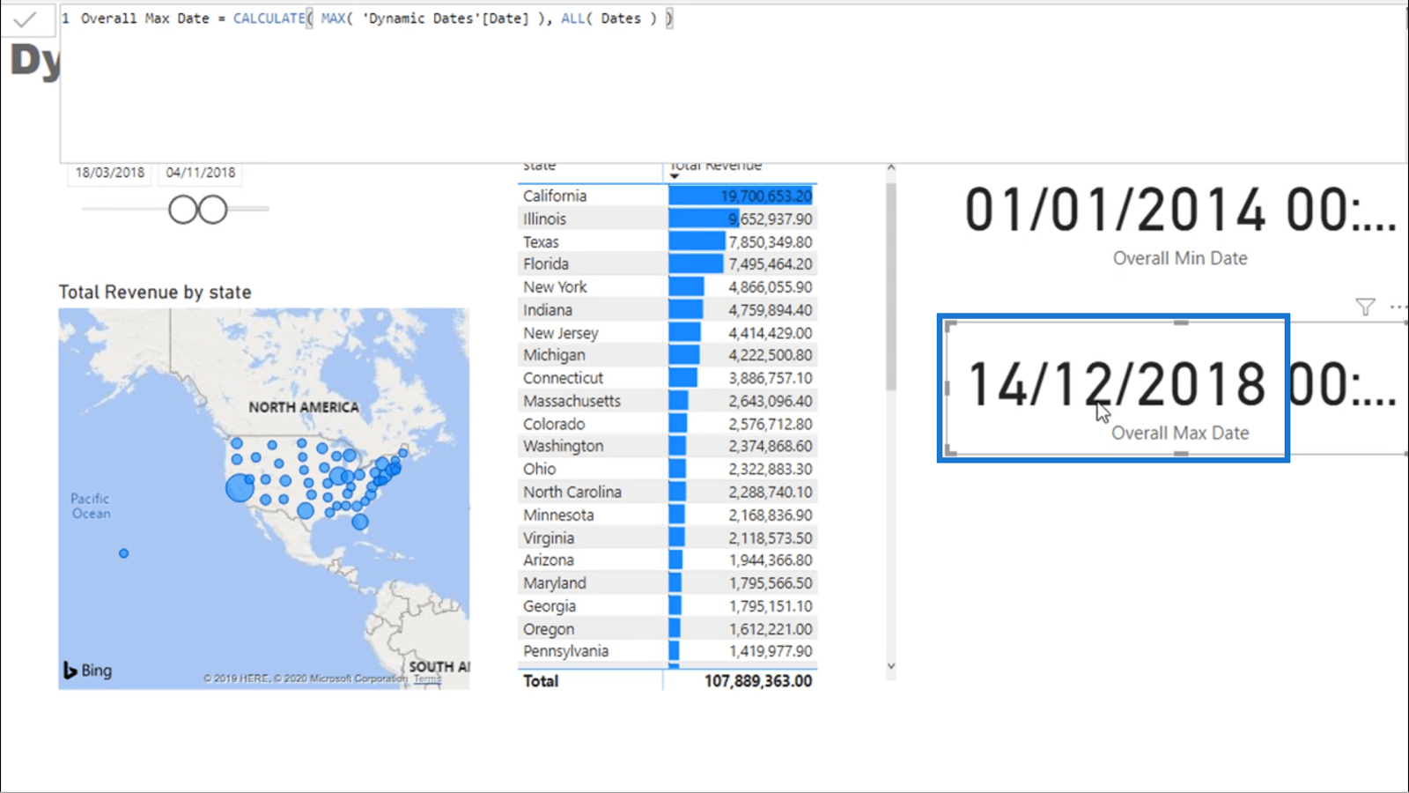Select the Texas row

668,241
